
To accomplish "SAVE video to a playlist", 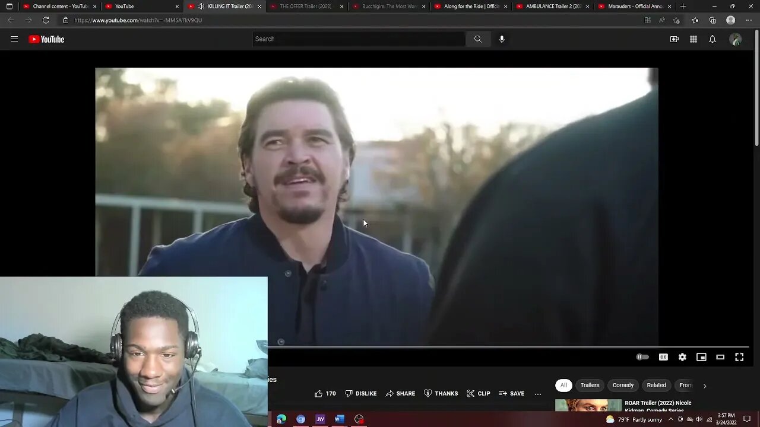I will point(512,393).
